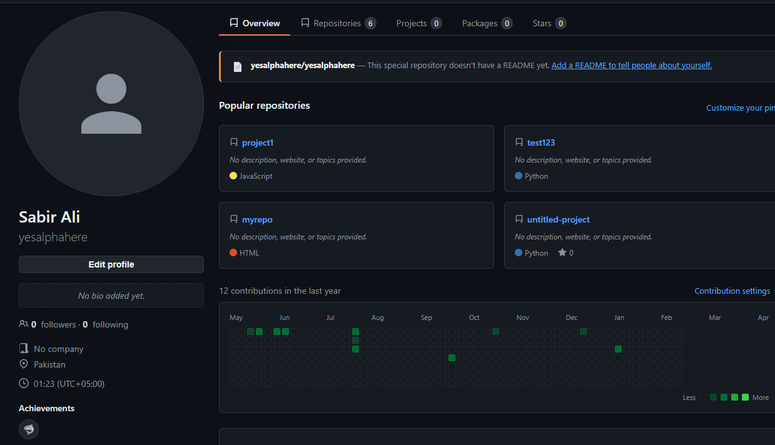The height and width of the screenshot is (445, 775).
Task: Click the repo icon beside myrepo
Action: [234, 219]
